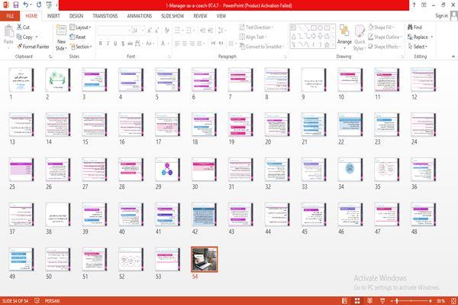Viewport: 458px width, 305px height.
Task: Open the Shape Effects dropdown
Action: pyautogui.click(x=385, y=47)
